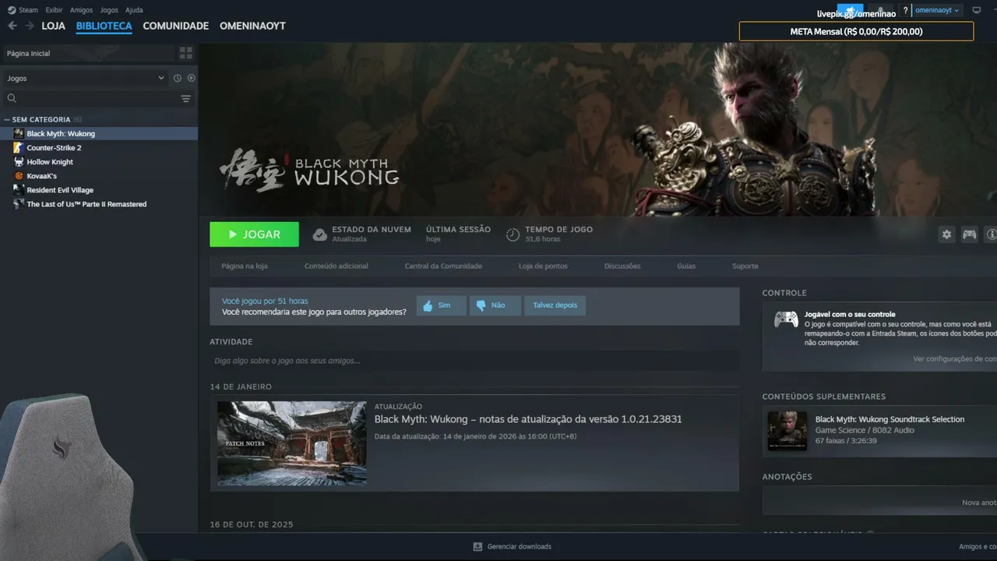Image resolution: width=997 pixels, height=561 pixels.
Task: Select The Last of Us Parte II icon
Action: (19, 203)
